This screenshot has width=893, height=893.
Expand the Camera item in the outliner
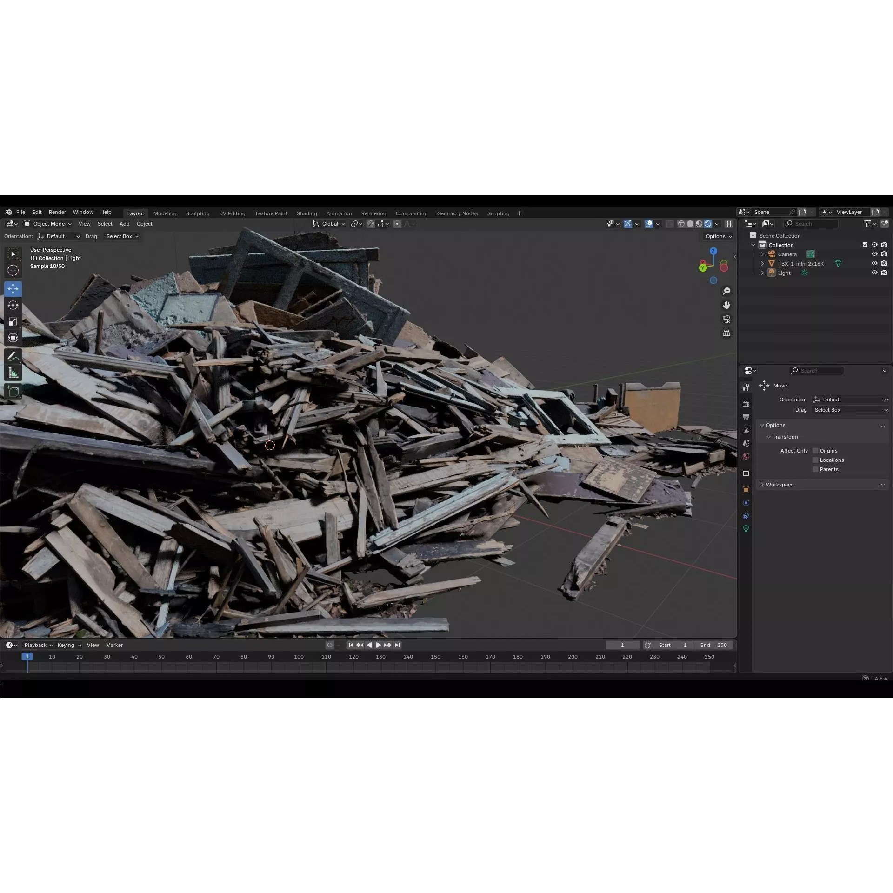pos(762,254)
